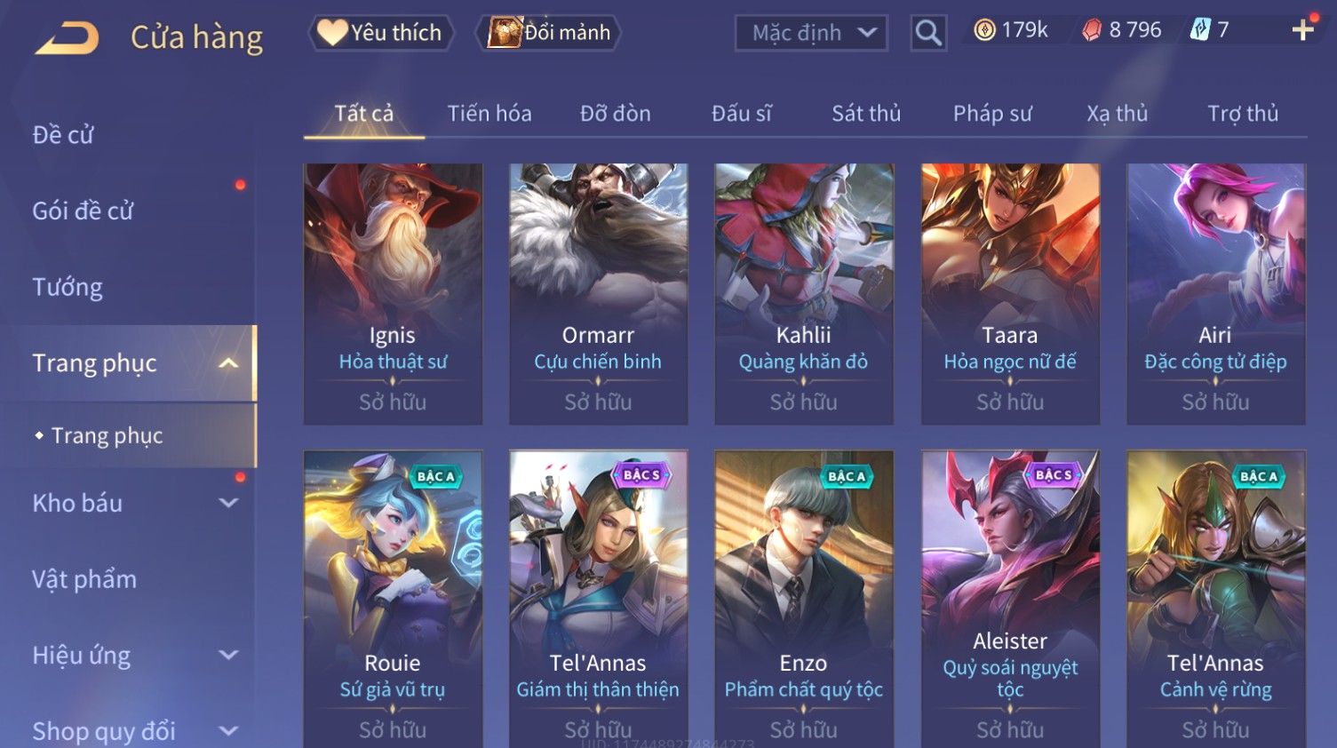Open search with the magnifier icon
The image size is (1337, 748).
(928, 34)
